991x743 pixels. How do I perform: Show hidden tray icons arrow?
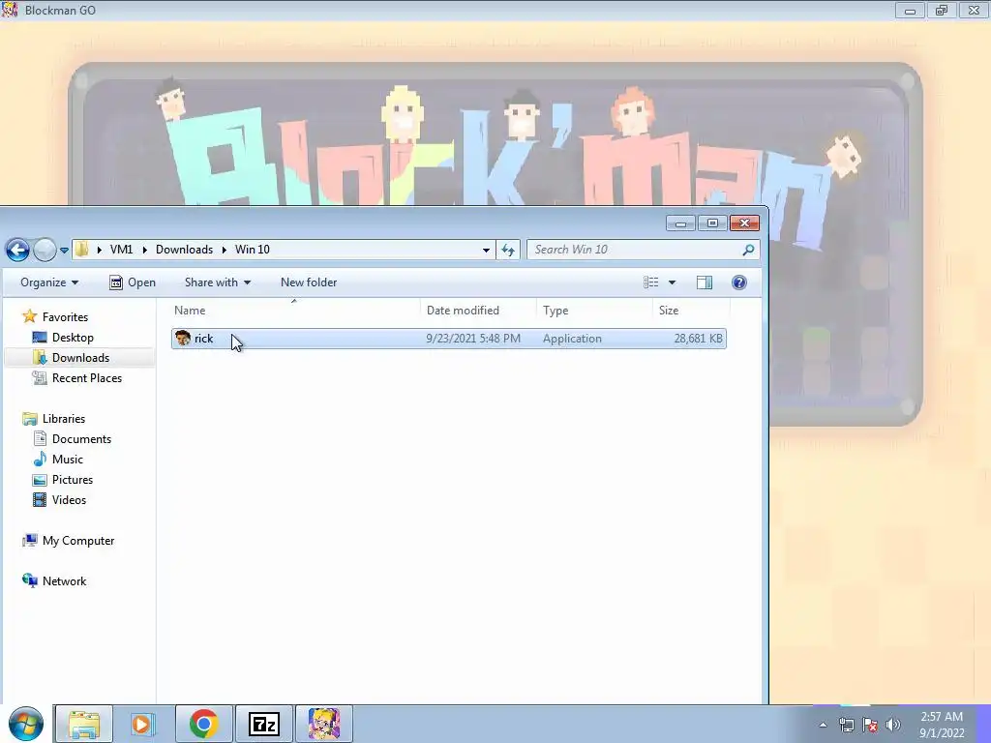pos(823,725)
